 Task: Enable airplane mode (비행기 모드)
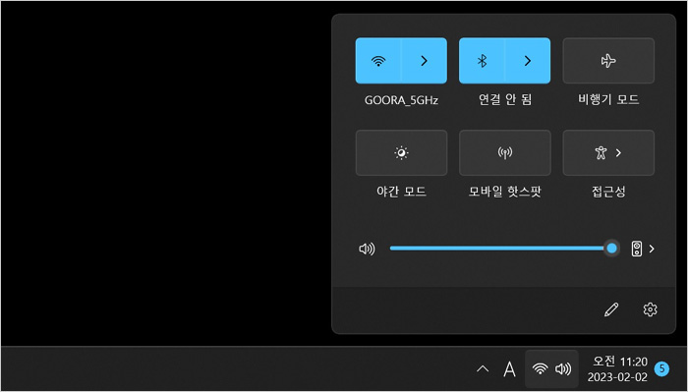(608, 61)
